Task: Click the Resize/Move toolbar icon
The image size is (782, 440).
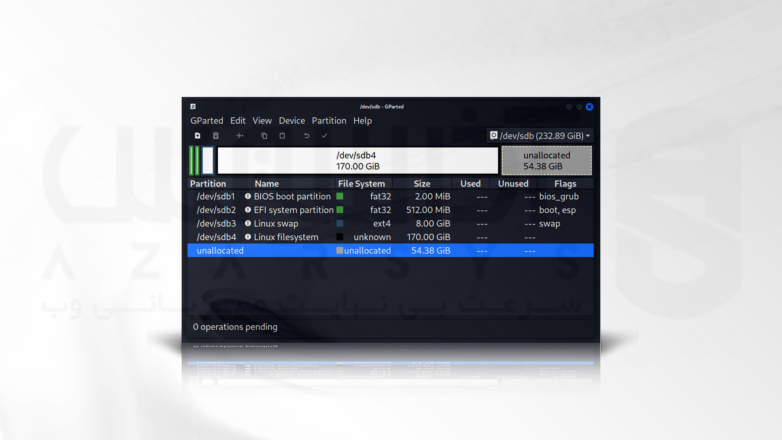Action: (x=240, y=136)
